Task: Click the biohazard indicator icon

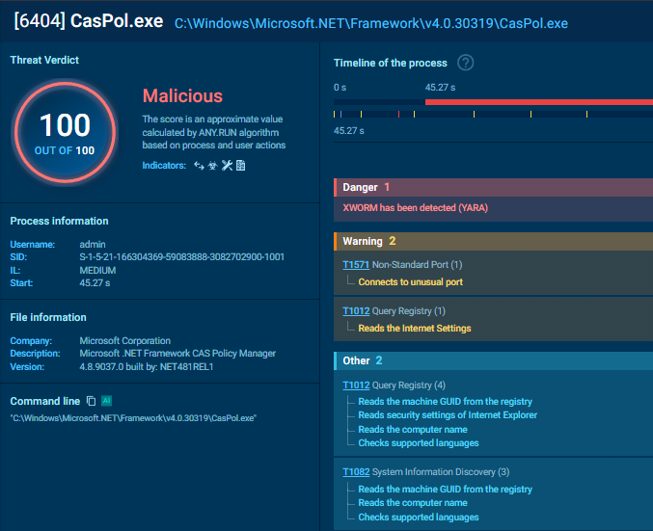Action: pos(213,166)
